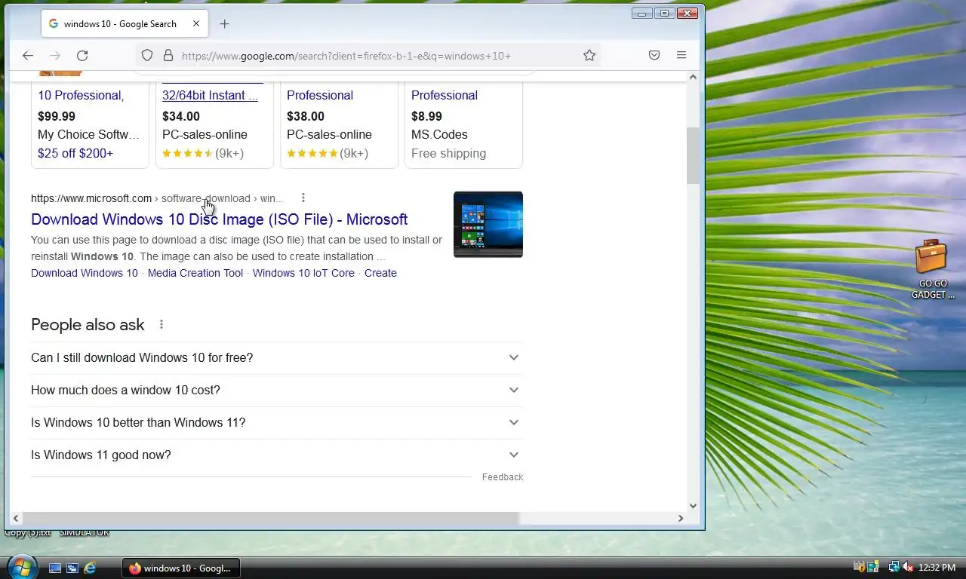Screen dimensions: 966x579
Task: Click the 12:32 PM taskbar clock
Action: tap(938, 568)
